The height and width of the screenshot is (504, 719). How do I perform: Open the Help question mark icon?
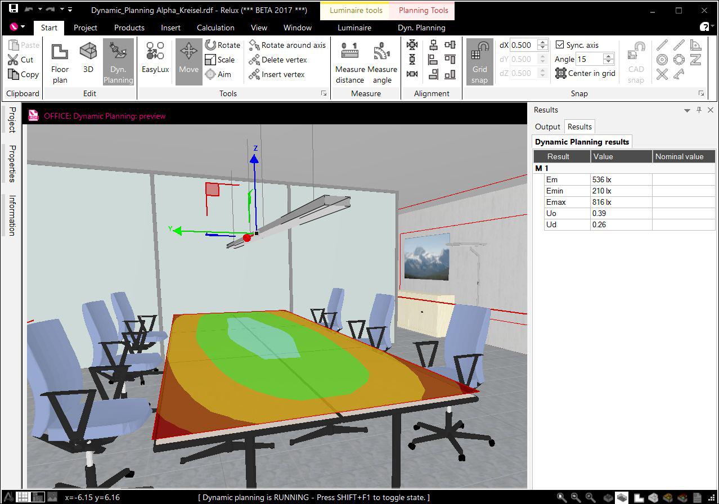tap(704, 27)
